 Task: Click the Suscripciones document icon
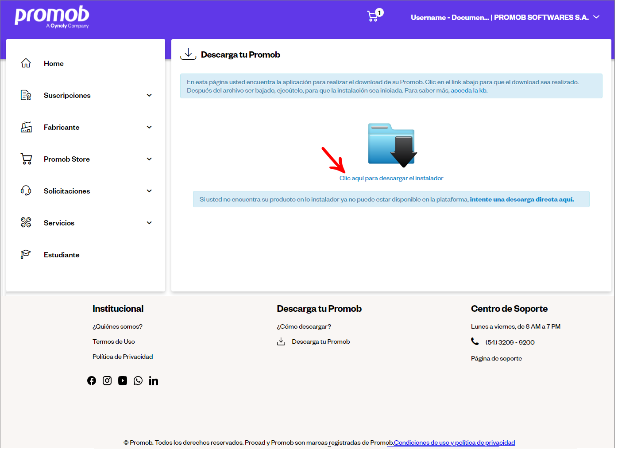(26, 95)
